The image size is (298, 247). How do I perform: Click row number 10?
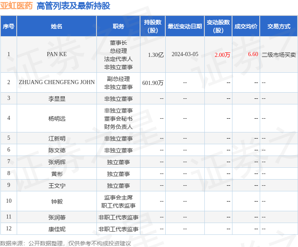coord(9,201)
